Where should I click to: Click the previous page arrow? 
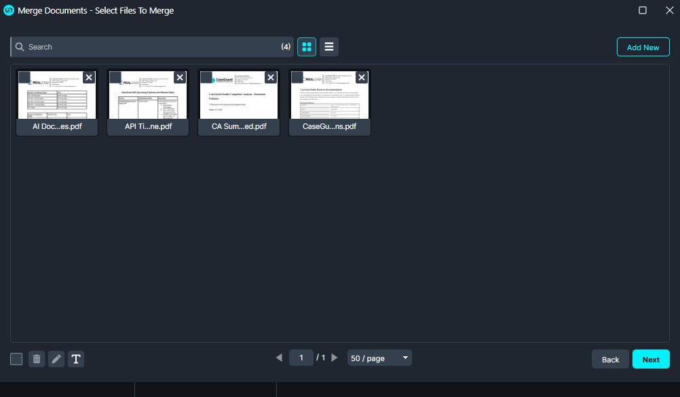279,358
